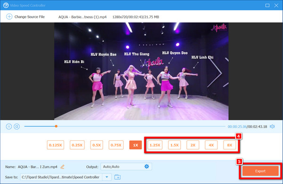Stop the video playback

[x=17, y=127]
